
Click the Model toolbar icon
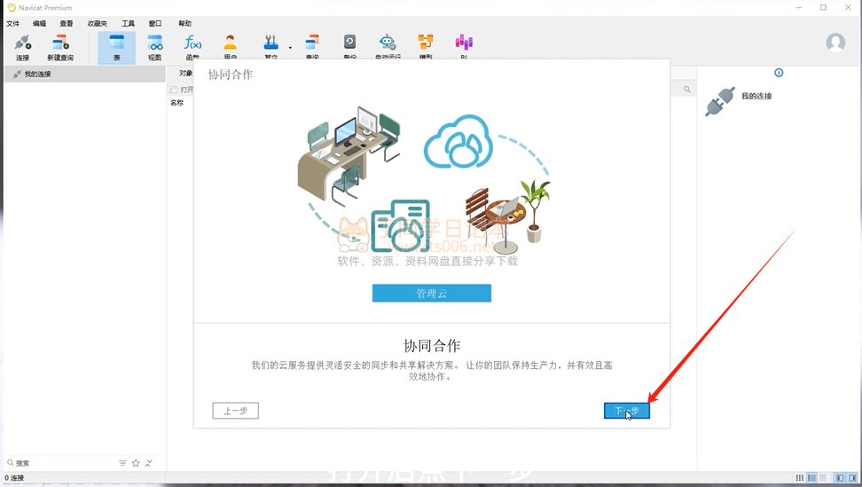click(426, 44)
